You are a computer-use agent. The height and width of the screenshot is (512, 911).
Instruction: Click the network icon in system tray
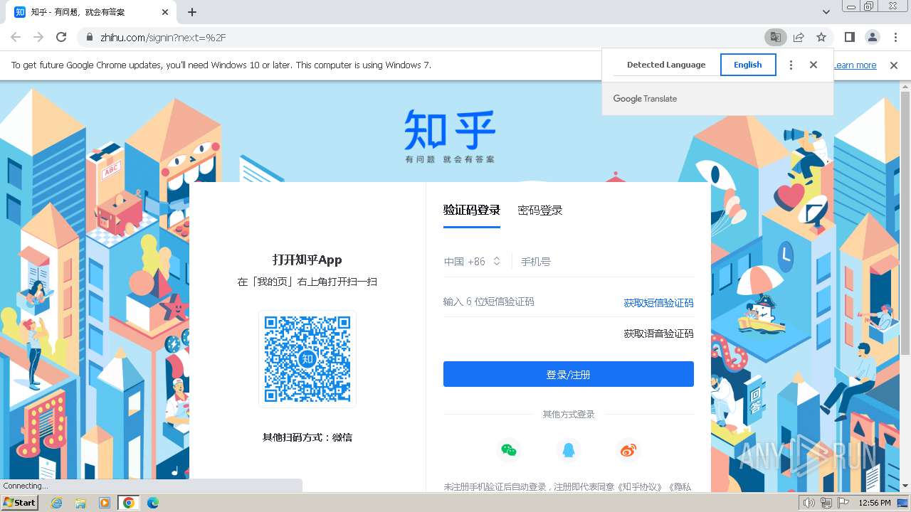click(x=826, y=503)
